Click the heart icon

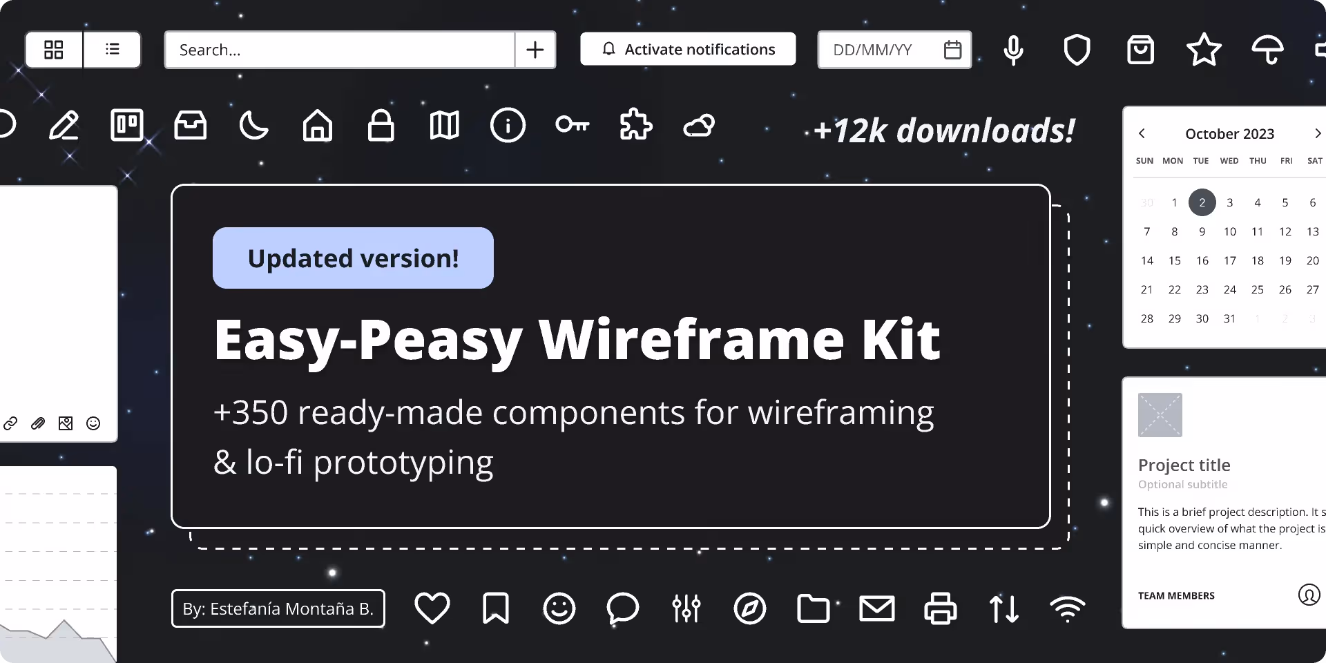click(432, 608)
